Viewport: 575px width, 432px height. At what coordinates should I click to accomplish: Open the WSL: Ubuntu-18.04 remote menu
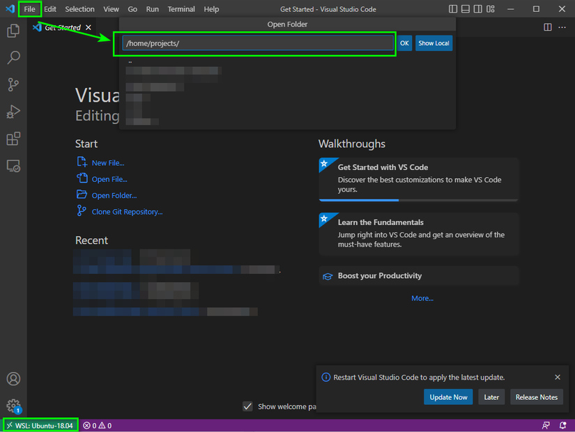(x=40, y=426)
